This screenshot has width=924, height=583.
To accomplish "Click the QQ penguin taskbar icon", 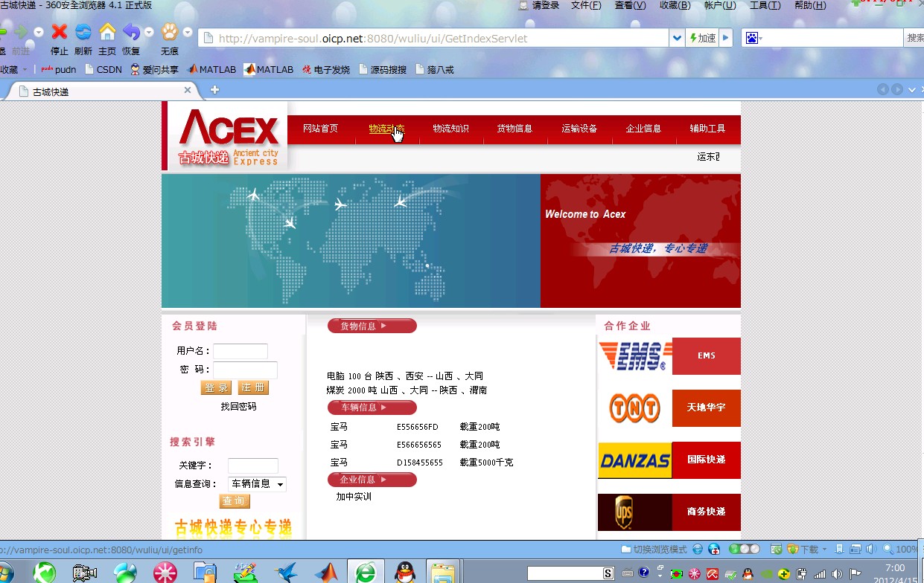I will pyautogui.click(x=405, y=572).
